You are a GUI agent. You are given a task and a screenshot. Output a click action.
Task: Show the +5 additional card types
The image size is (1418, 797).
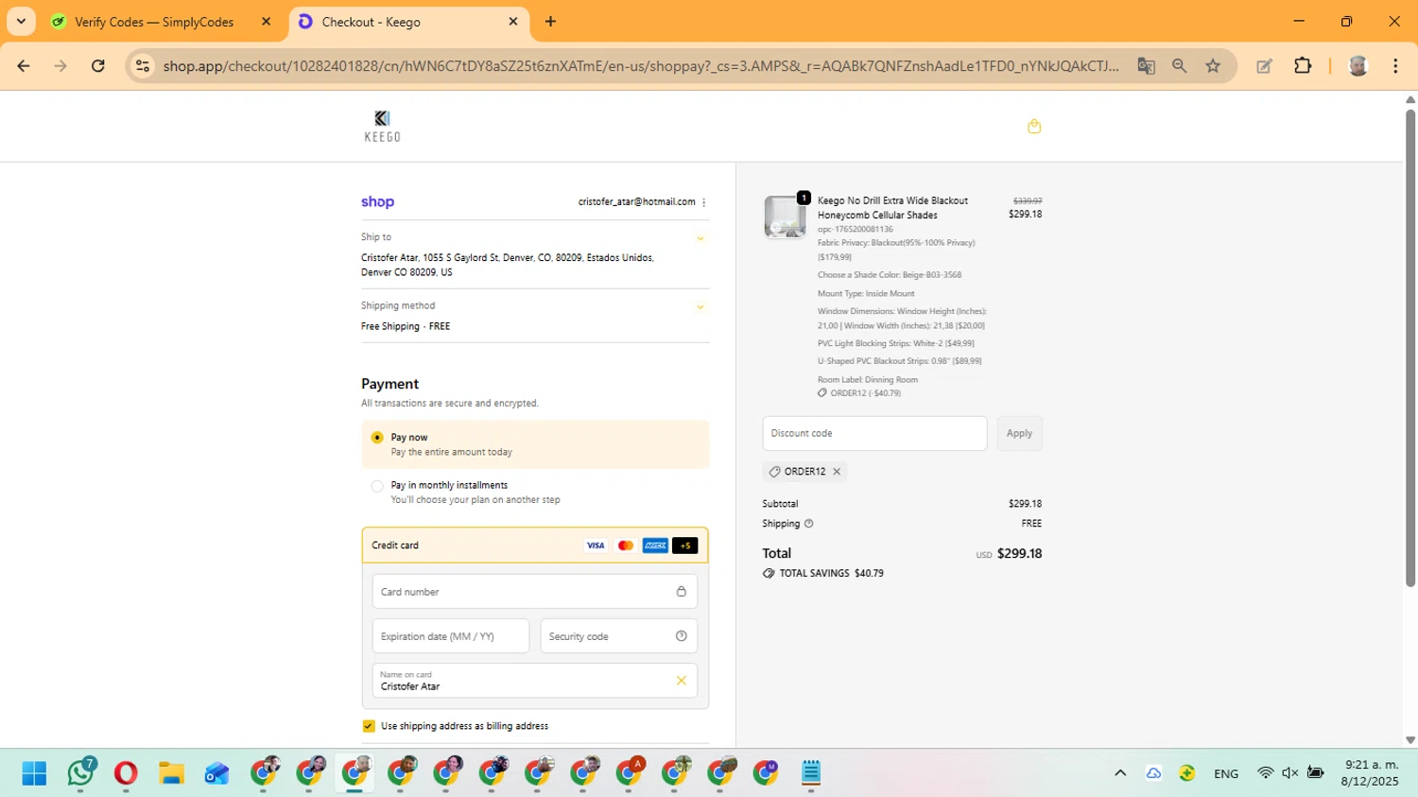[685, 546]
